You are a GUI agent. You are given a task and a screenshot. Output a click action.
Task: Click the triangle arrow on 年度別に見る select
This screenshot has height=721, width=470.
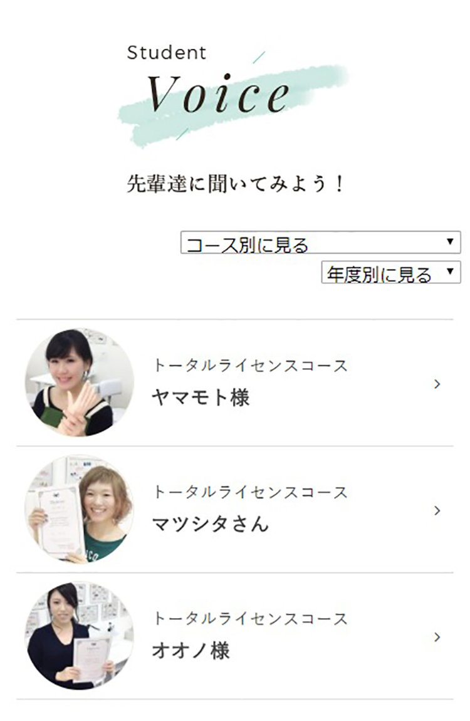click(450, 271)
